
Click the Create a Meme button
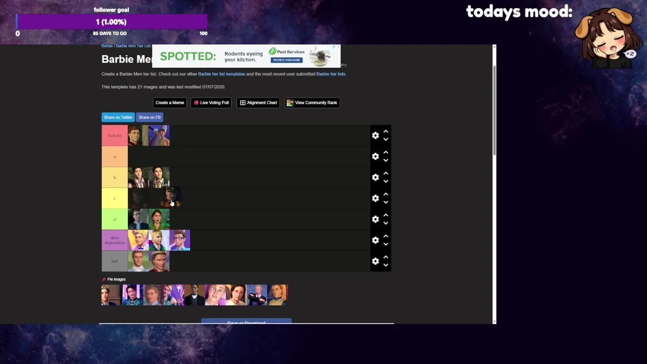[170, 103]
